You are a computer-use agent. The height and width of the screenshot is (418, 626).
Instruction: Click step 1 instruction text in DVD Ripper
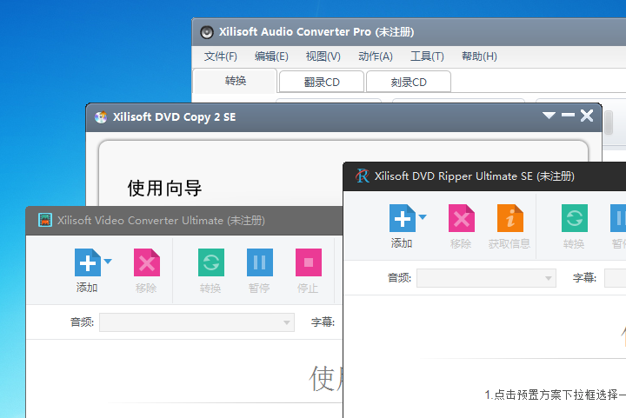[x=556, y=395]
